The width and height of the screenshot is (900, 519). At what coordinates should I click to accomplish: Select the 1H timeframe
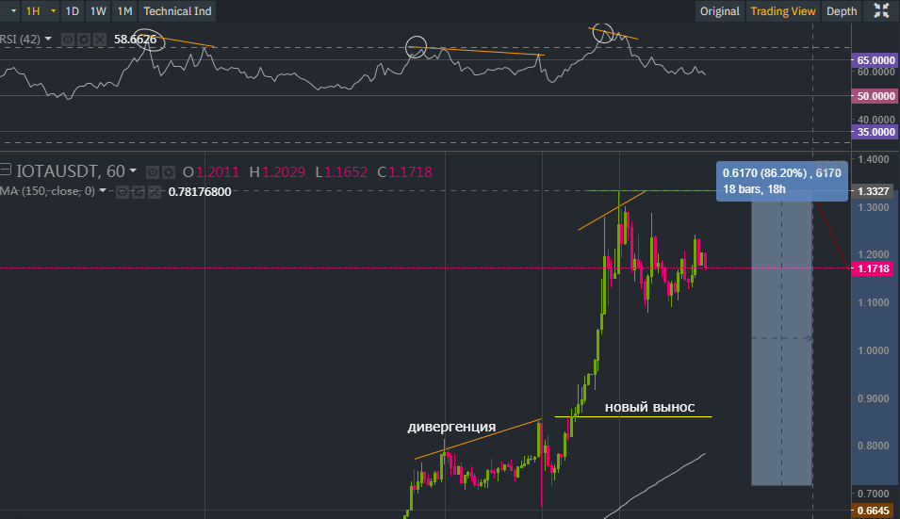point(33,11)
